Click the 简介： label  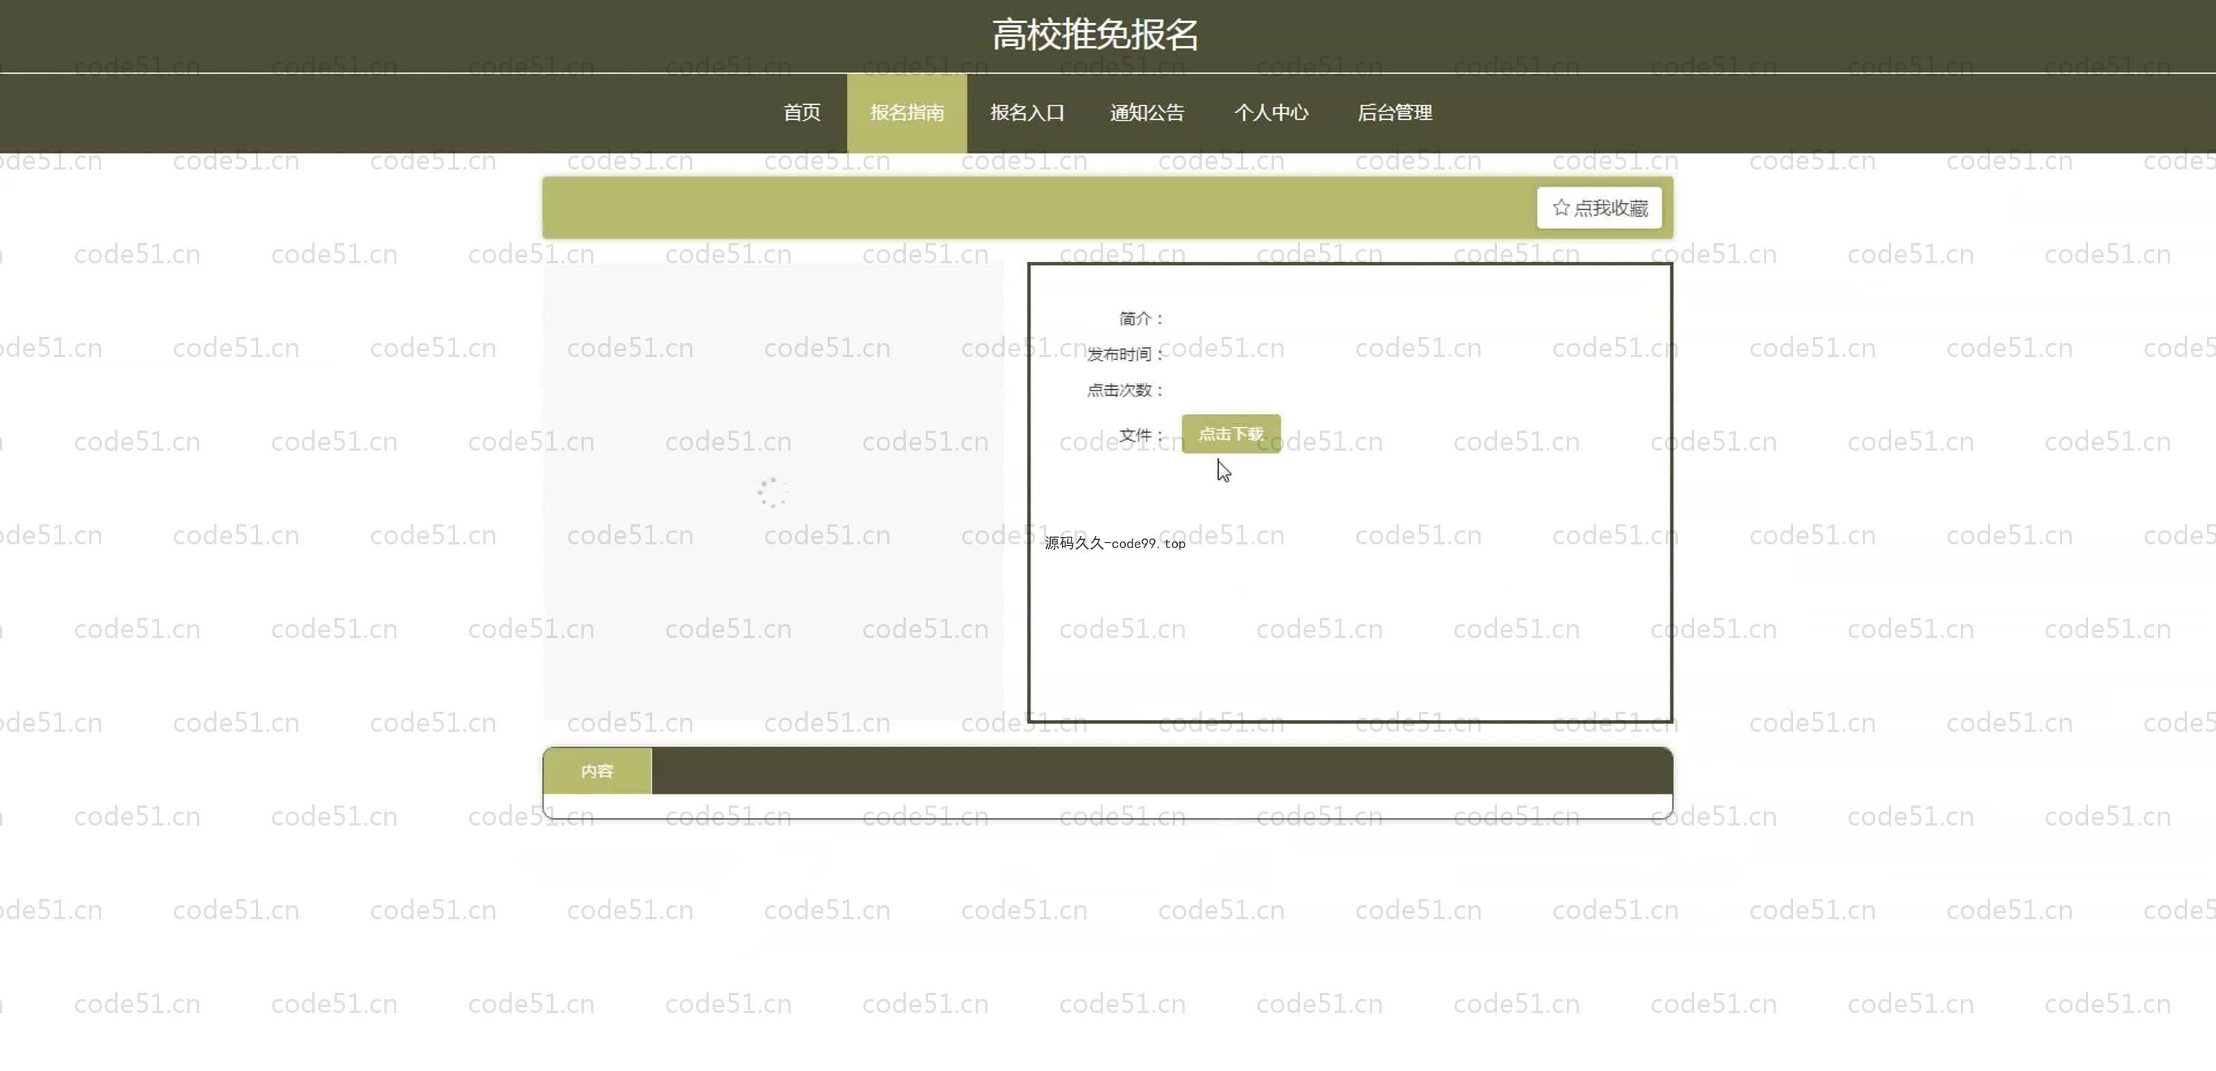pos(1141,319)
